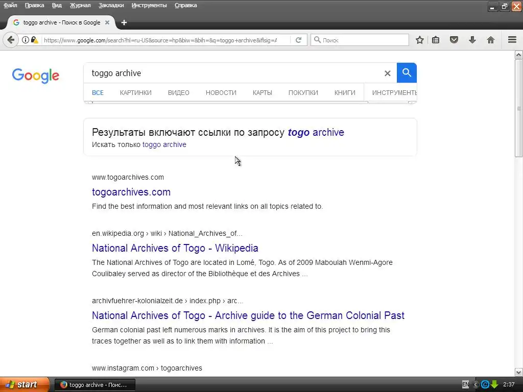
Task: Select the ВСЕ results tab
Action: click(98, 93)
